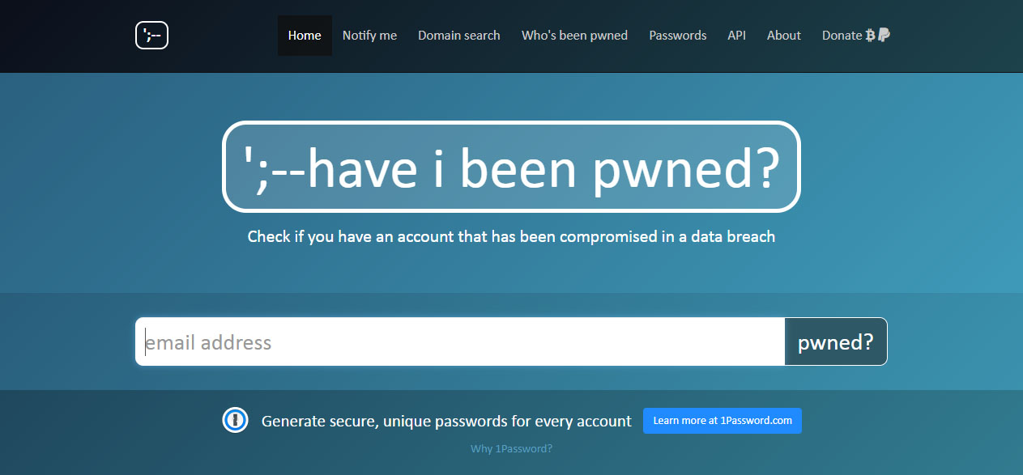Click the email field placeholder text

pos(209,342)
